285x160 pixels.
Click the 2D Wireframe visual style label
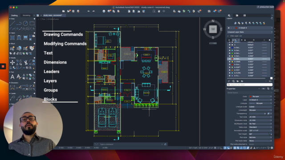coord(53,19)
